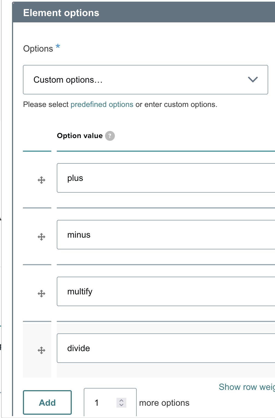
Task: Click the Option value column header
Action: 80,136
